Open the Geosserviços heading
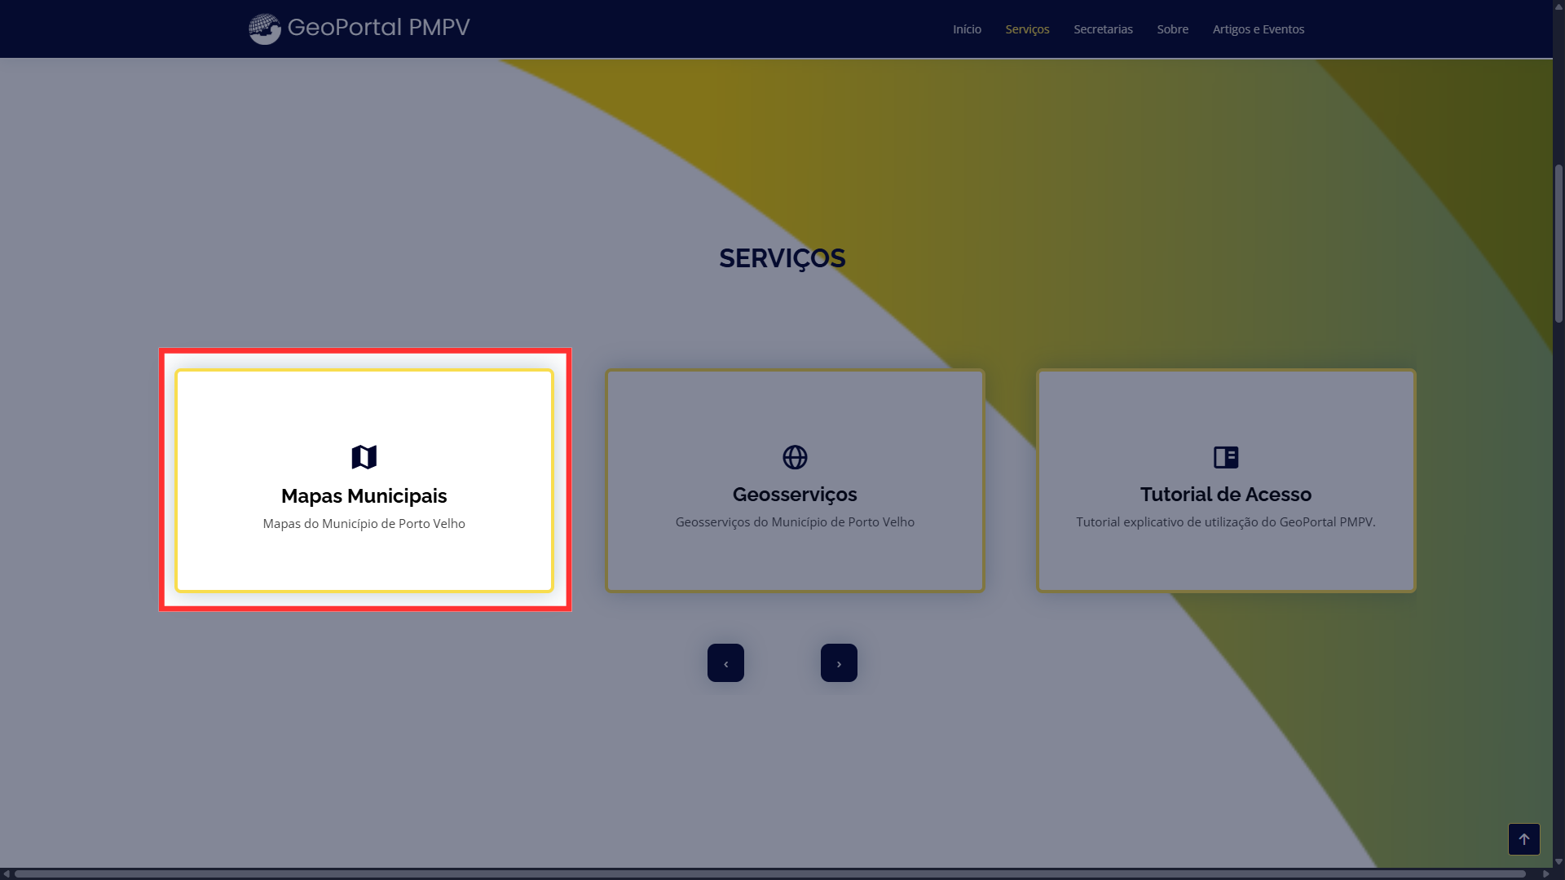The image size is (1565, 880). (795, 495)
